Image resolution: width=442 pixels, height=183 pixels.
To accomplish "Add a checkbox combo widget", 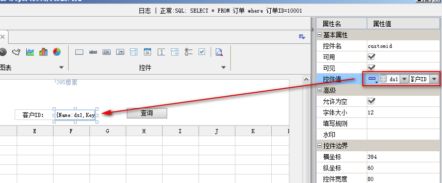I will (x=134, y=52).
